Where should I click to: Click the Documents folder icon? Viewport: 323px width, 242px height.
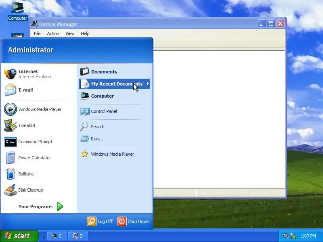point(84,72)
